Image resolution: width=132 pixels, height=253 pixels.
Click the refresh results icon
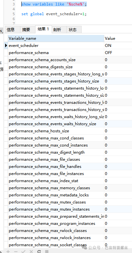click(x=39, y=251)
